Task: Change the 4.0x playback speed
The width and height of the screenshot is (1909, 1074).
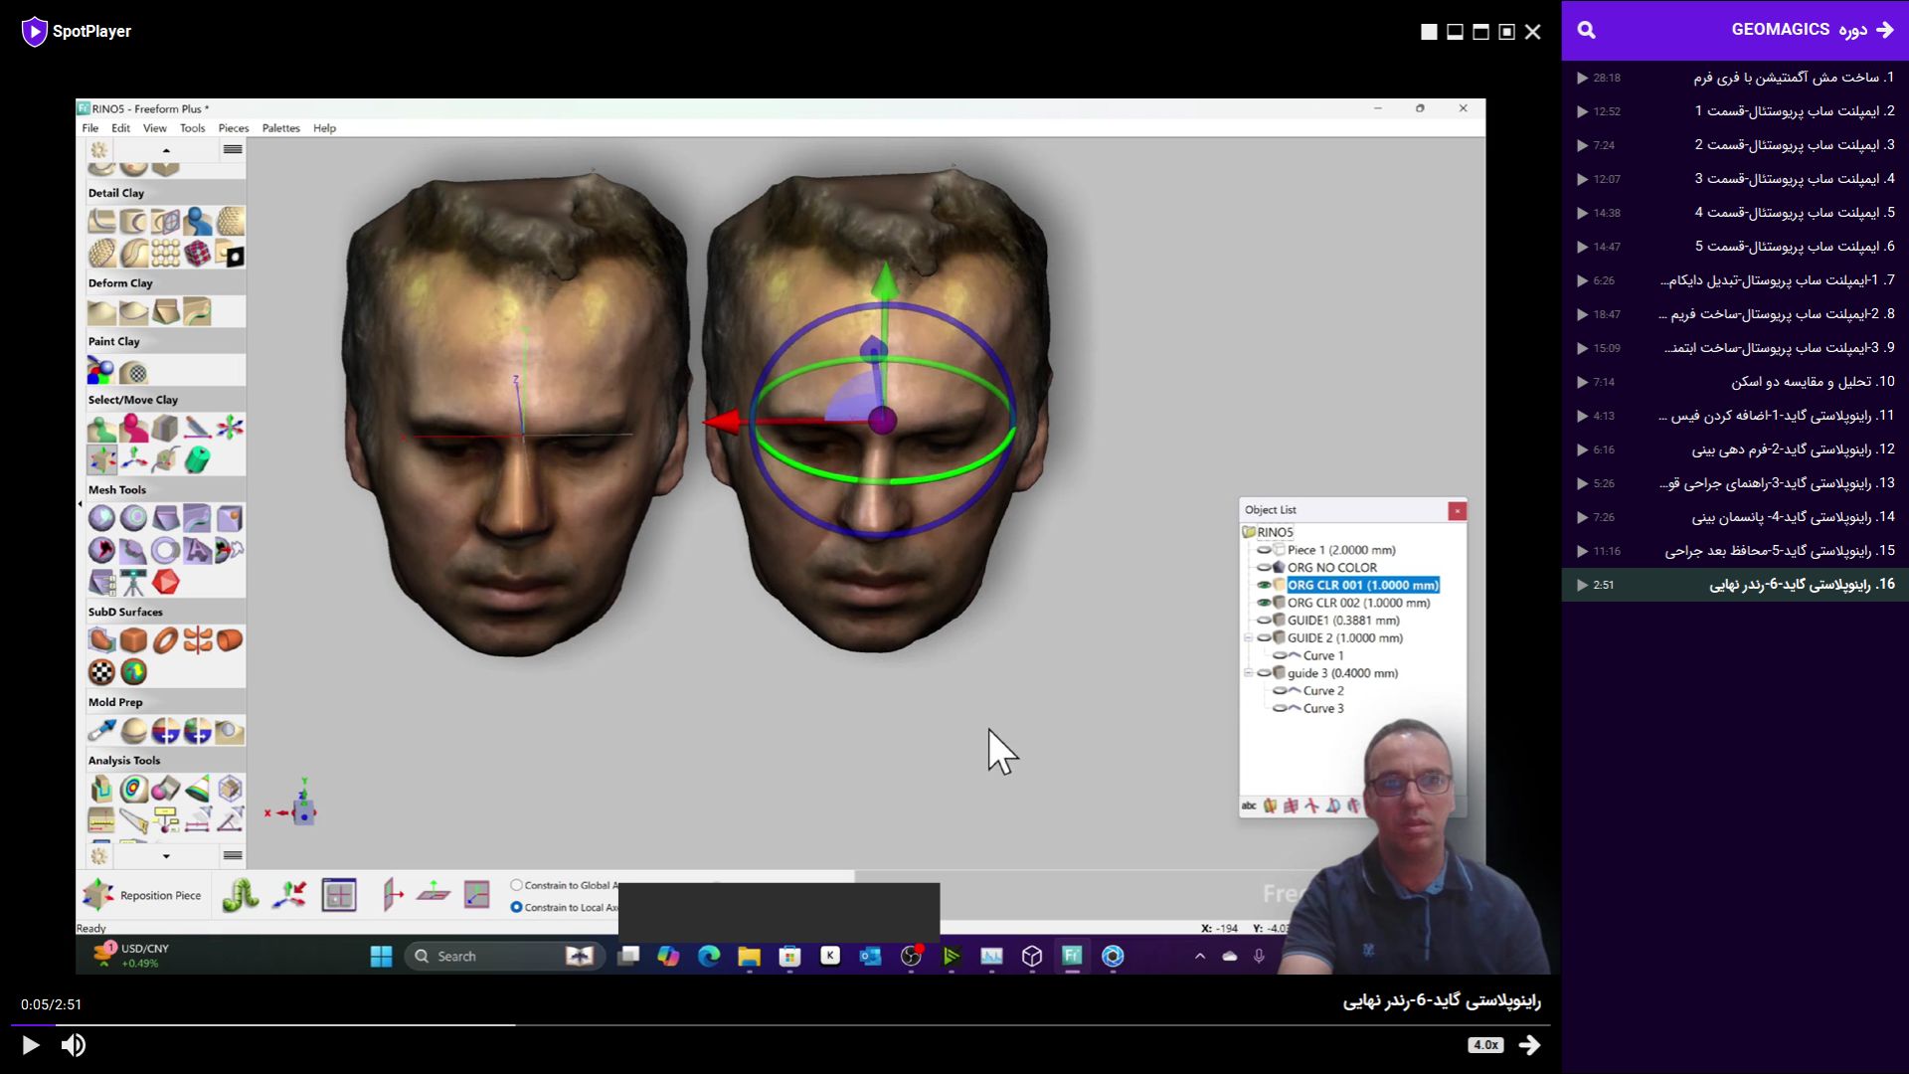Action: click(x=1485, y=1045)
